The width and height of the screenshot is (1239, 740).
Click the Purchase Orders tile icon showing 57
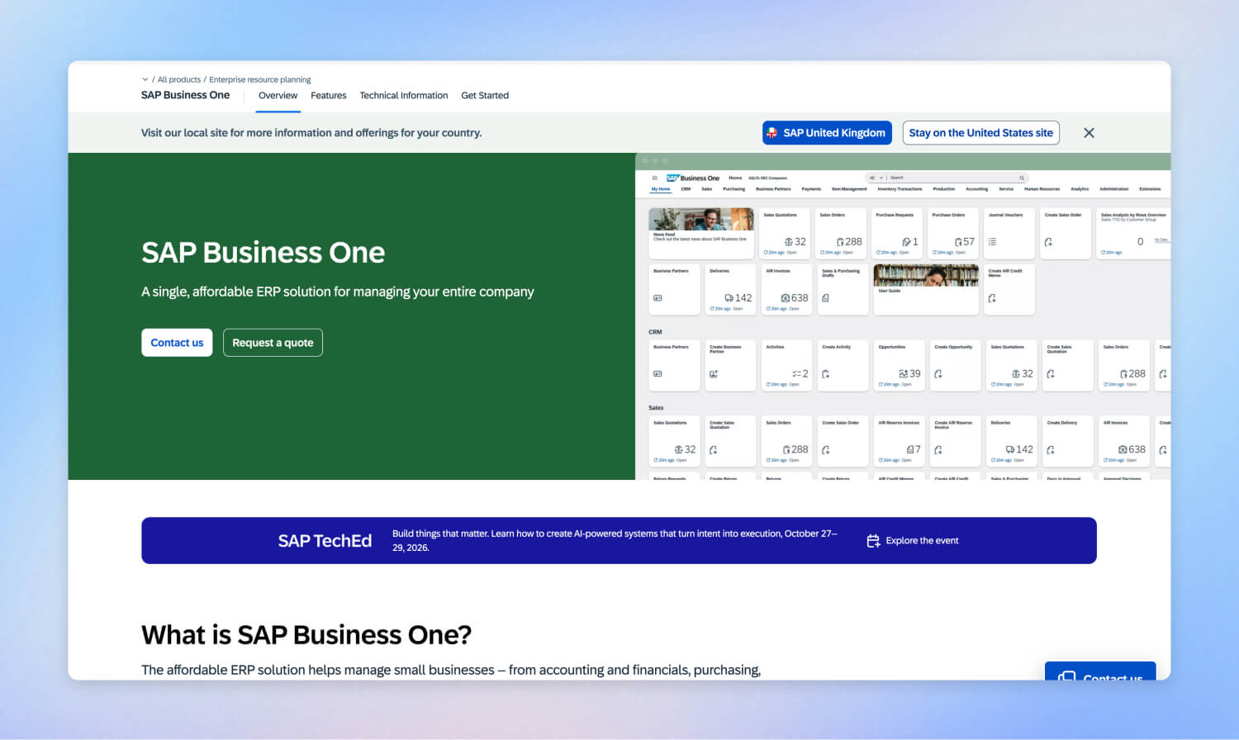click(x=958, y=242)
